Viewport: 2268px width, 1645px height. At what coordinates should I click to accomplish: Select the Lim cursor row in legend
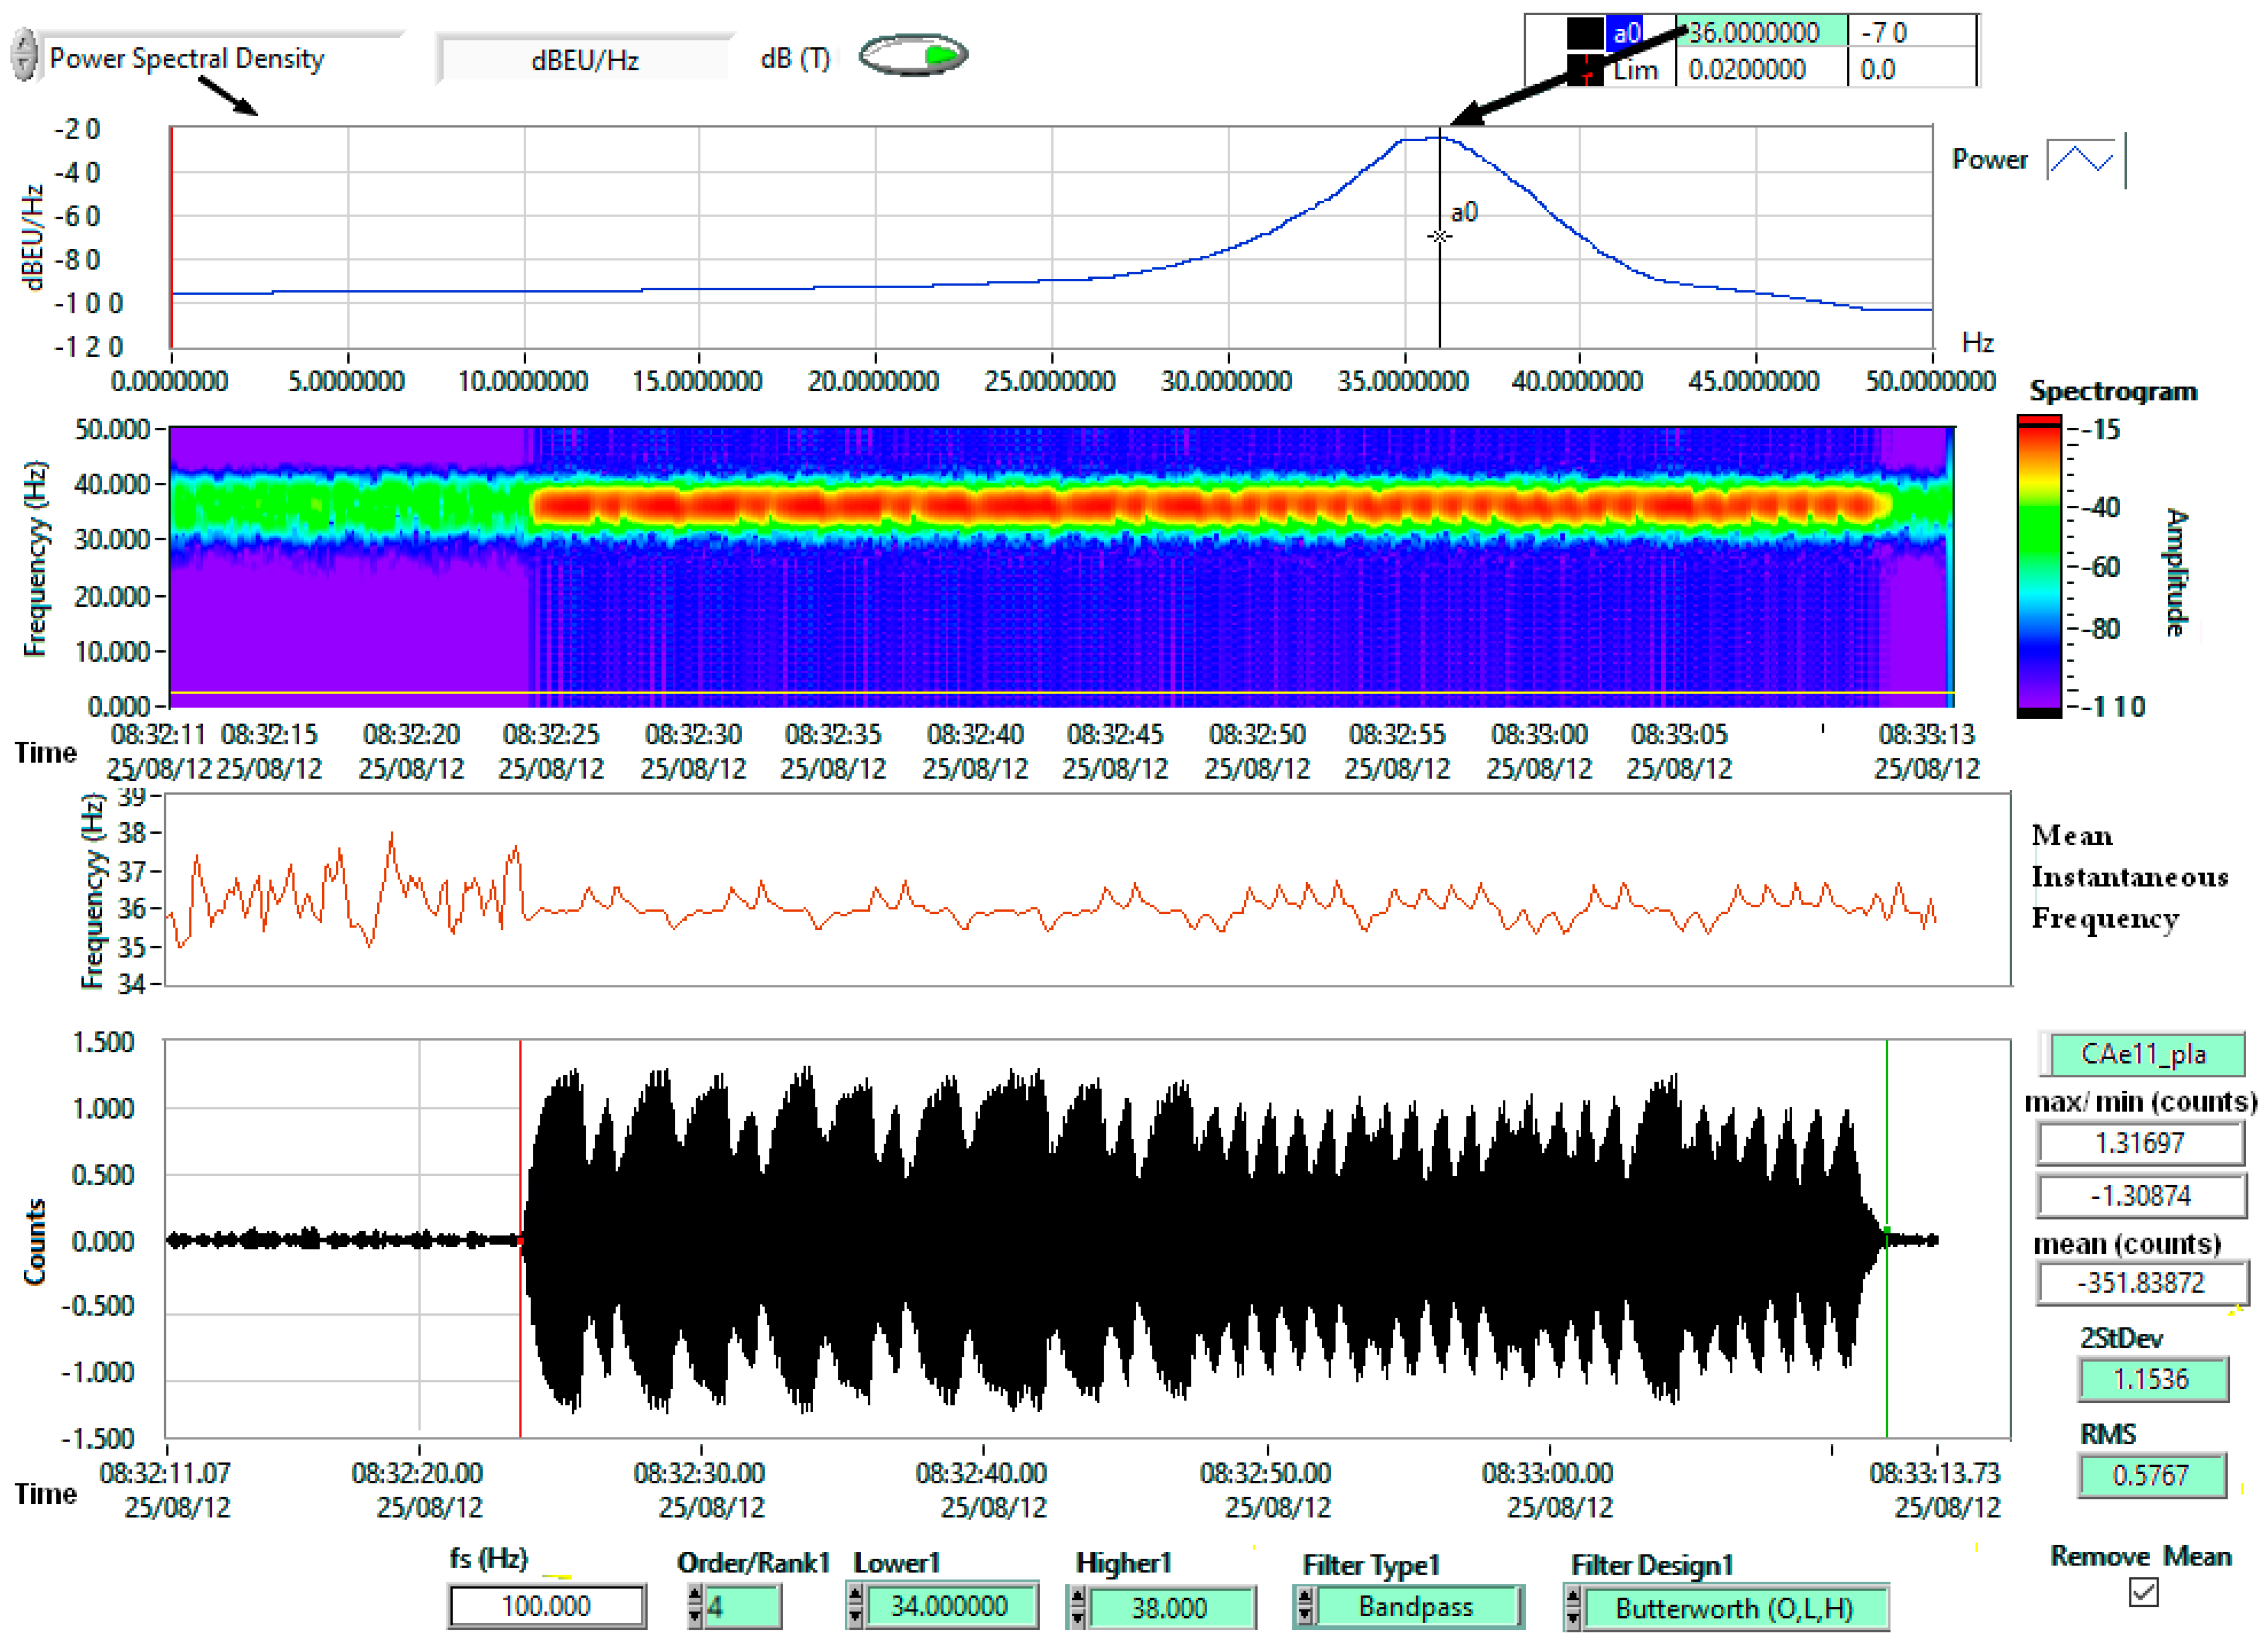point(1636,71)
